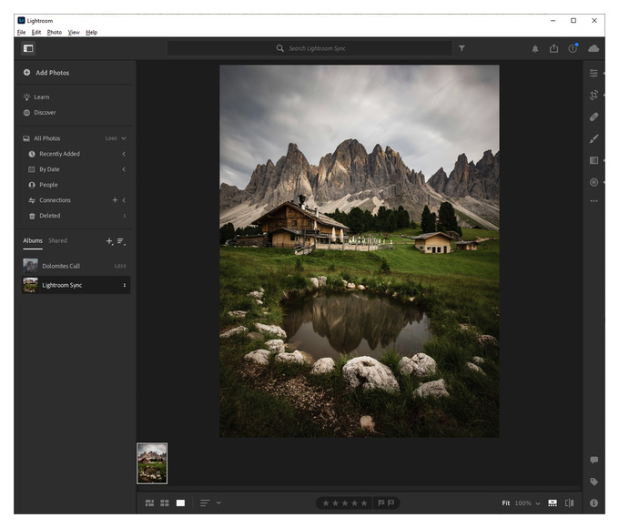The image size is (619, 528).
Task: Open the Activity comments panel icon
Action: [594, 460]
